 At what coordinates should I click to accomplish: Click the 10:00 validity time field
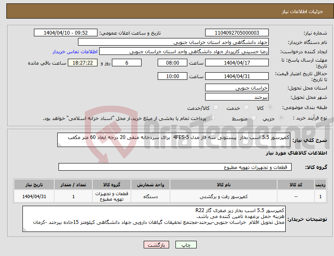coord(173,76)
